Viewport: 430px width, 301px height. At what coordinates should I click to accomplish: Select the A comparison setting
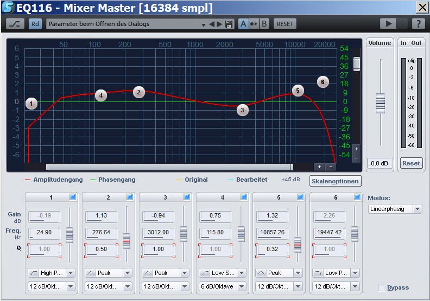click(243, 24)
